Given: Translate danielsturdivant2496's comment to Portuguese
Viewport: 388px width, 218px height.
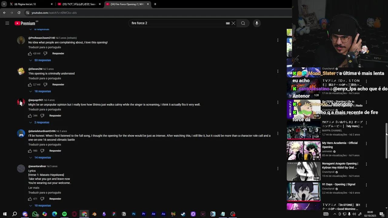Looking at the screenshot, I should tap(45, 145).
